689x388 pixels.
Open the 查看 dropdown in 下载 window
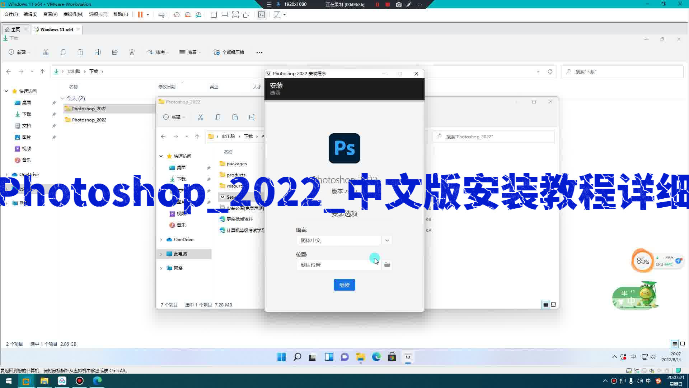[190, 52]
